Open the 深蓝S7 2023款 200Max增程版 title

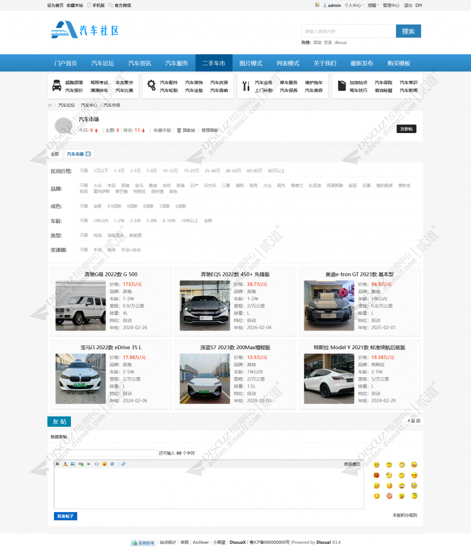pyautogui.click(x=235, y=347)
